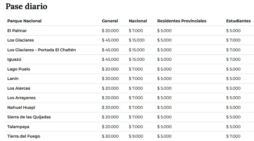Click the 'Pase diario' heading
The width and height of the screenshot is (254, 141).
pos(27,6)
